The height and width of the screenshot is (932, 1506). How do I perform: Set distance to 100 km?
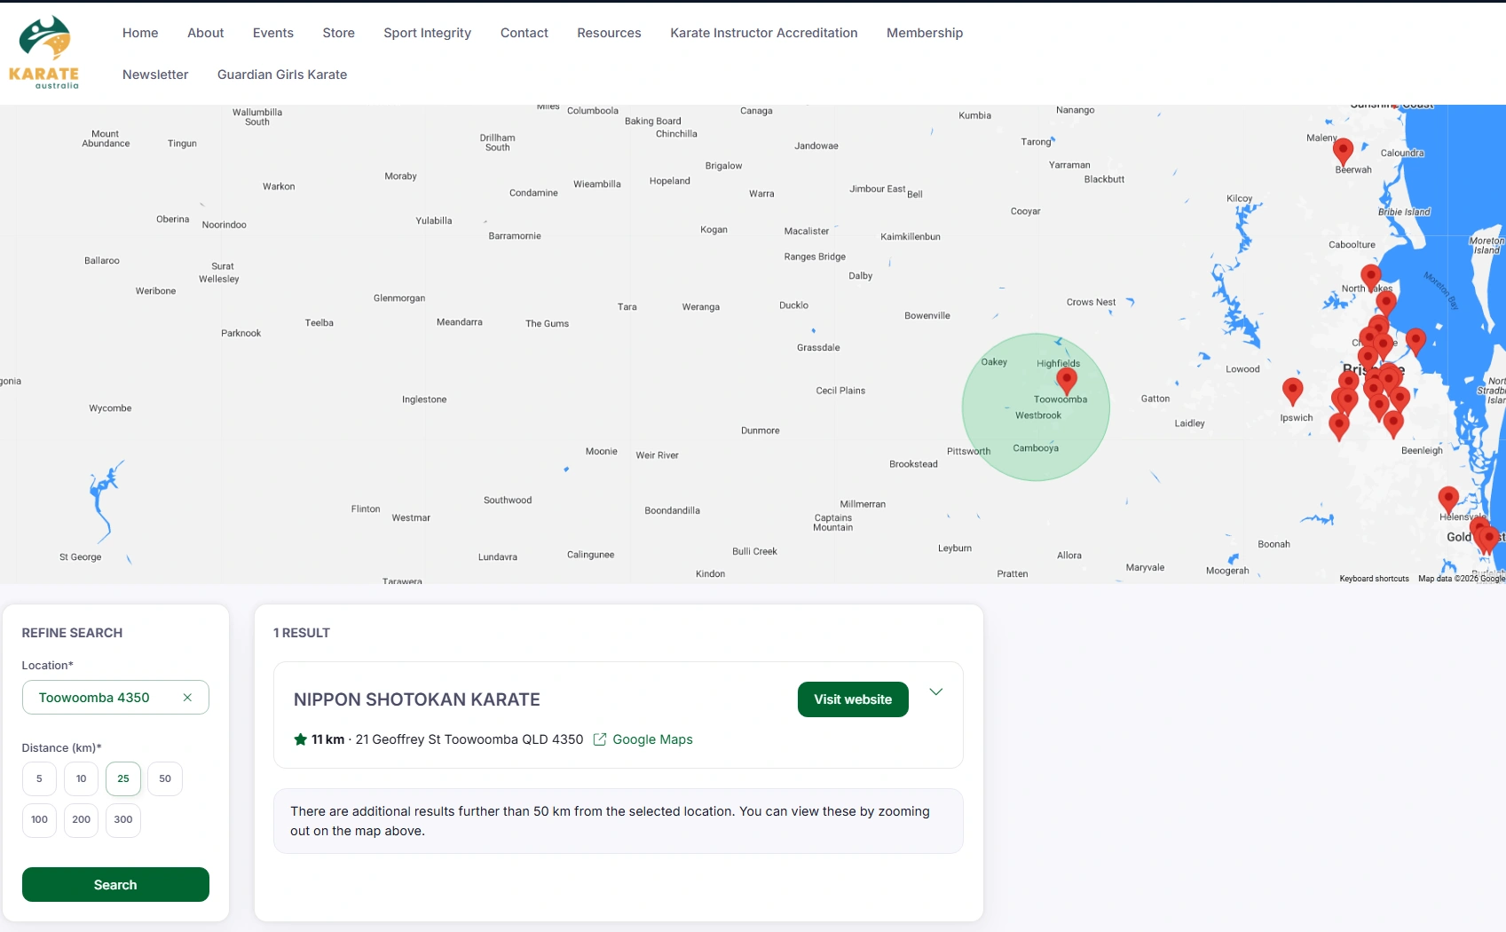click(39, 819)
